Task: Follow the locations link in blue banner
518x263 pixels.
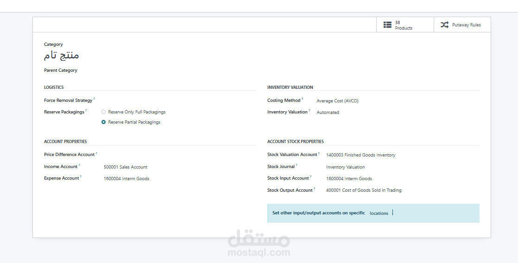Action: point(379,213)
